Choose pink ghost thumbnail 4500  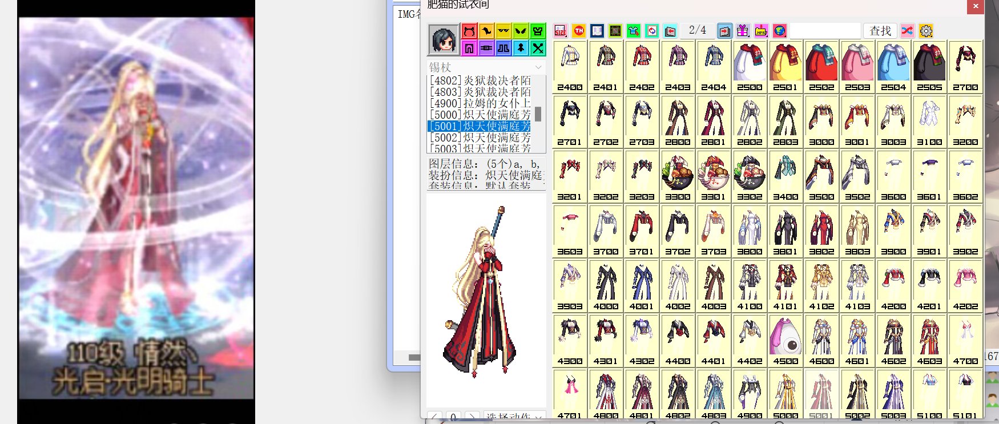785,341
